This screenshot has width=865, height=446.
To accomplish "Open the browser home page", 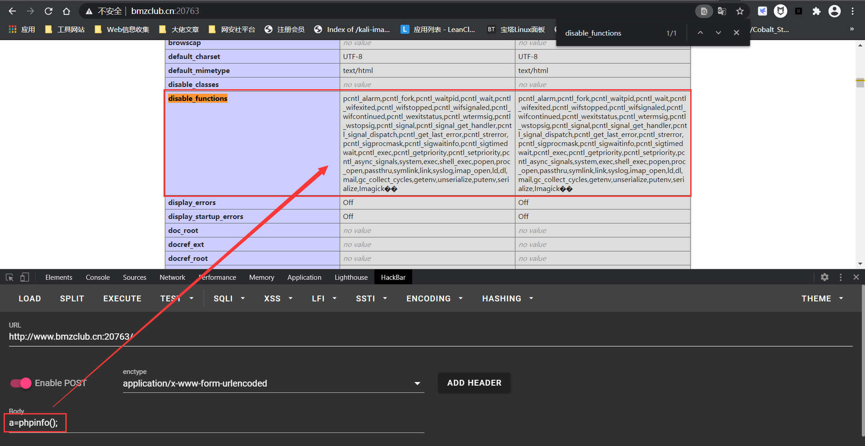I will click(x=66, y=11).
